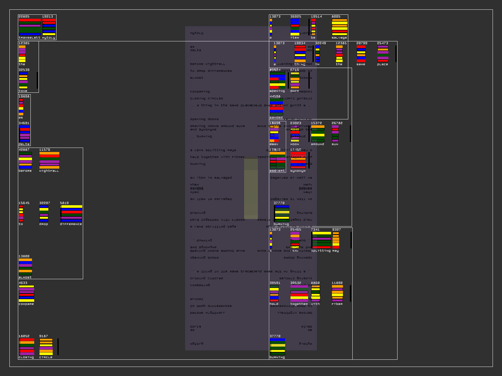
Task: Click the salvage glyph block
Action: (x=339, y=27)
